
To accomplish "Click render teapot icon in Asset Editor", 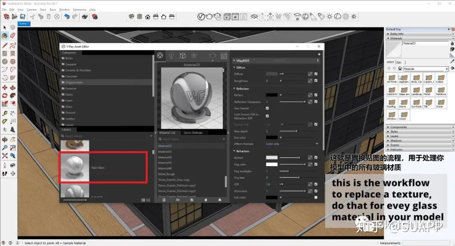I will (x=212, y=56).
